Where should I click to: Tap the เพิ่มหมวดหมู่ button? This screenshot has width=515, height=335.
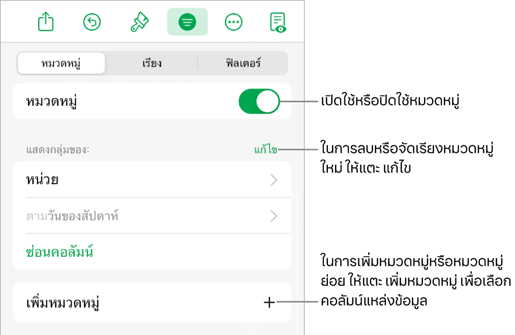(152, 303)
